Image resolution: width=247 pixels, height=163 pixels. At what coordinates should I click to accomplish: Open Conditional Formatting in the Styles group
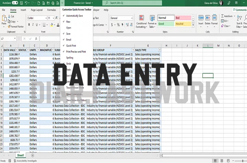point(142,21)
